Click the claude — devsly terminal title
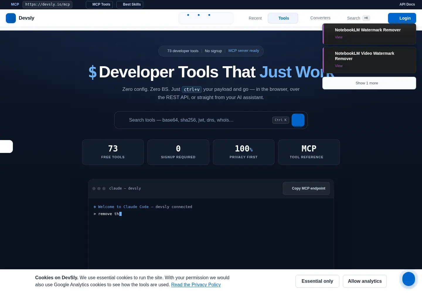Screen dimensions: 422x293 coord(125,188)
